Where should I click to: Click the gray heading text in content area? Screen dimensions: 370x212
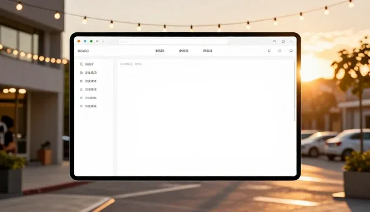pos(131,64)
